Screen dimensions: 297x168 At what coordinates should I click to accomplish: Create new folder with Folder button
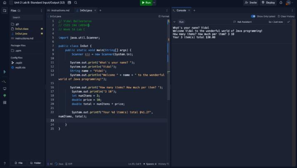(x=36, y=163)
